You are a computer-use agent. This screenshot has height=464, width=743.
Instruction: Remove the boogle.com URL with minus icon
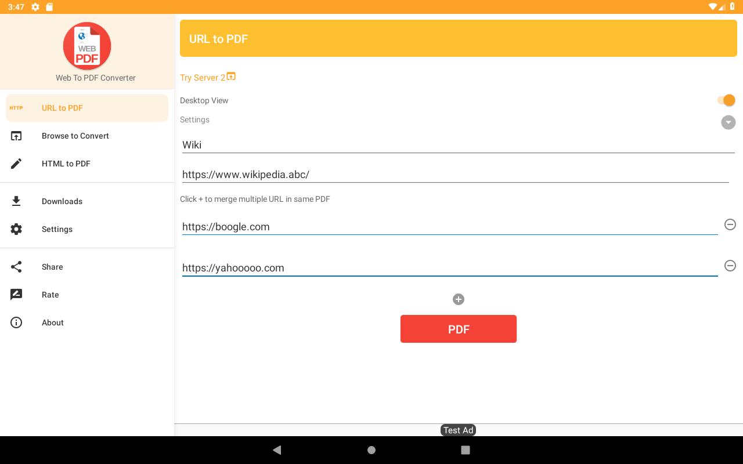coord(730,224)
